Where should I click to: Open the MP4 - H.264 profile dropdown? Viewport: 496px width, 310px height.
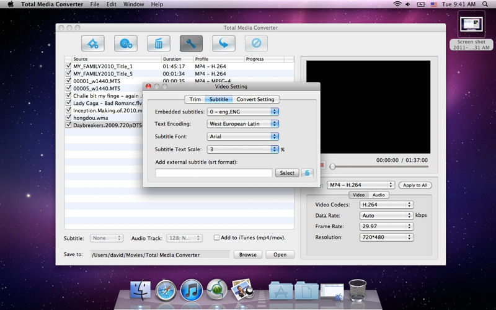(361, 185)
